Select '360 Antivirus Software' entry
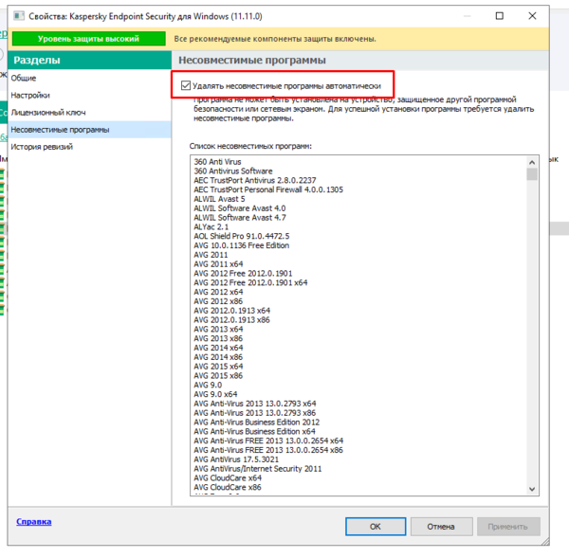 pos(233,171)
